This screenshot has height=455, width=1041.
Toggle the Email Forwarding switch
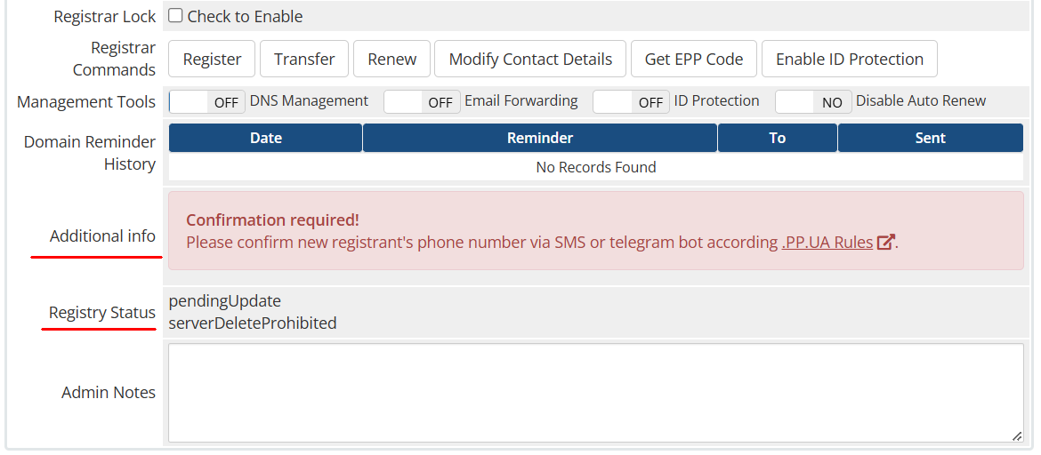tap(422, 102)
